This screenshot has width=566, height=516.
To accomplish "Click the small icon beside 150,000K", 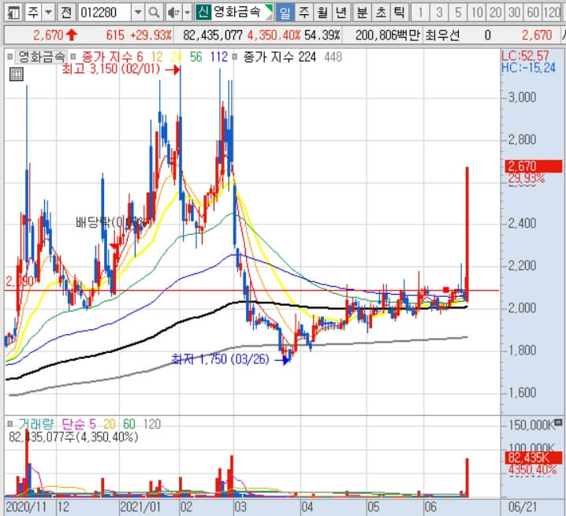I will [558, 421].
